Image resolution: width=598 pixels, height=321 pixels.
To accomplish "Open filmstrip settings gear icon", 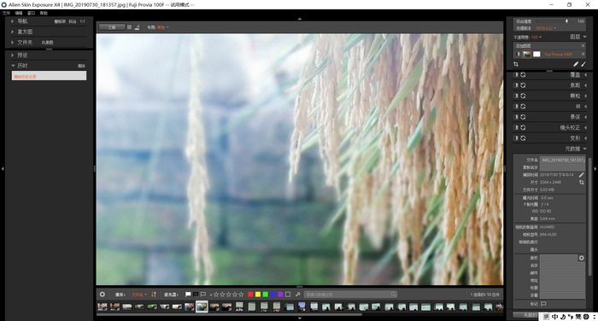I will (x=103, y=295).
